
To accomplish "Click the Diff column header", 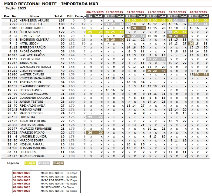I will click(70, 16).
